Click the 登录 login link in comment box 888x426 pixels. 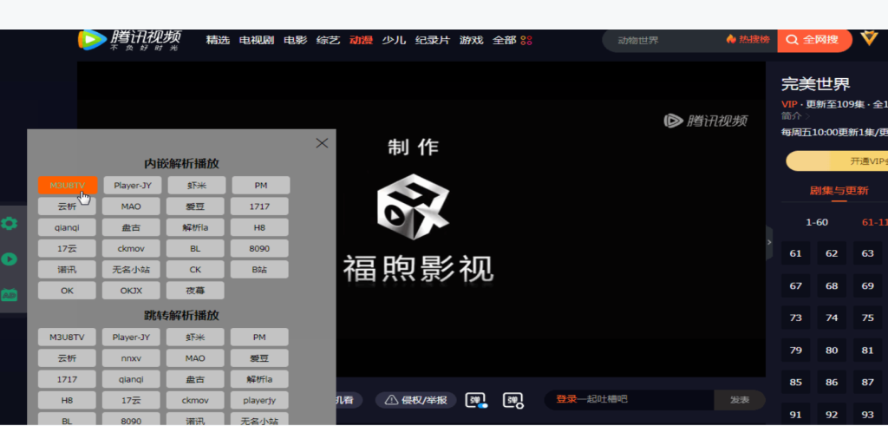(565, 399)
